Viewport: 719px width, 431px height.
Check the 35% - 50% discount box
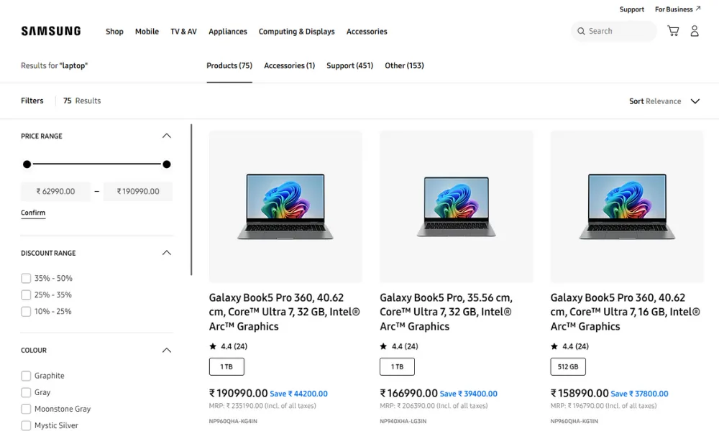[x=26, y=279]
